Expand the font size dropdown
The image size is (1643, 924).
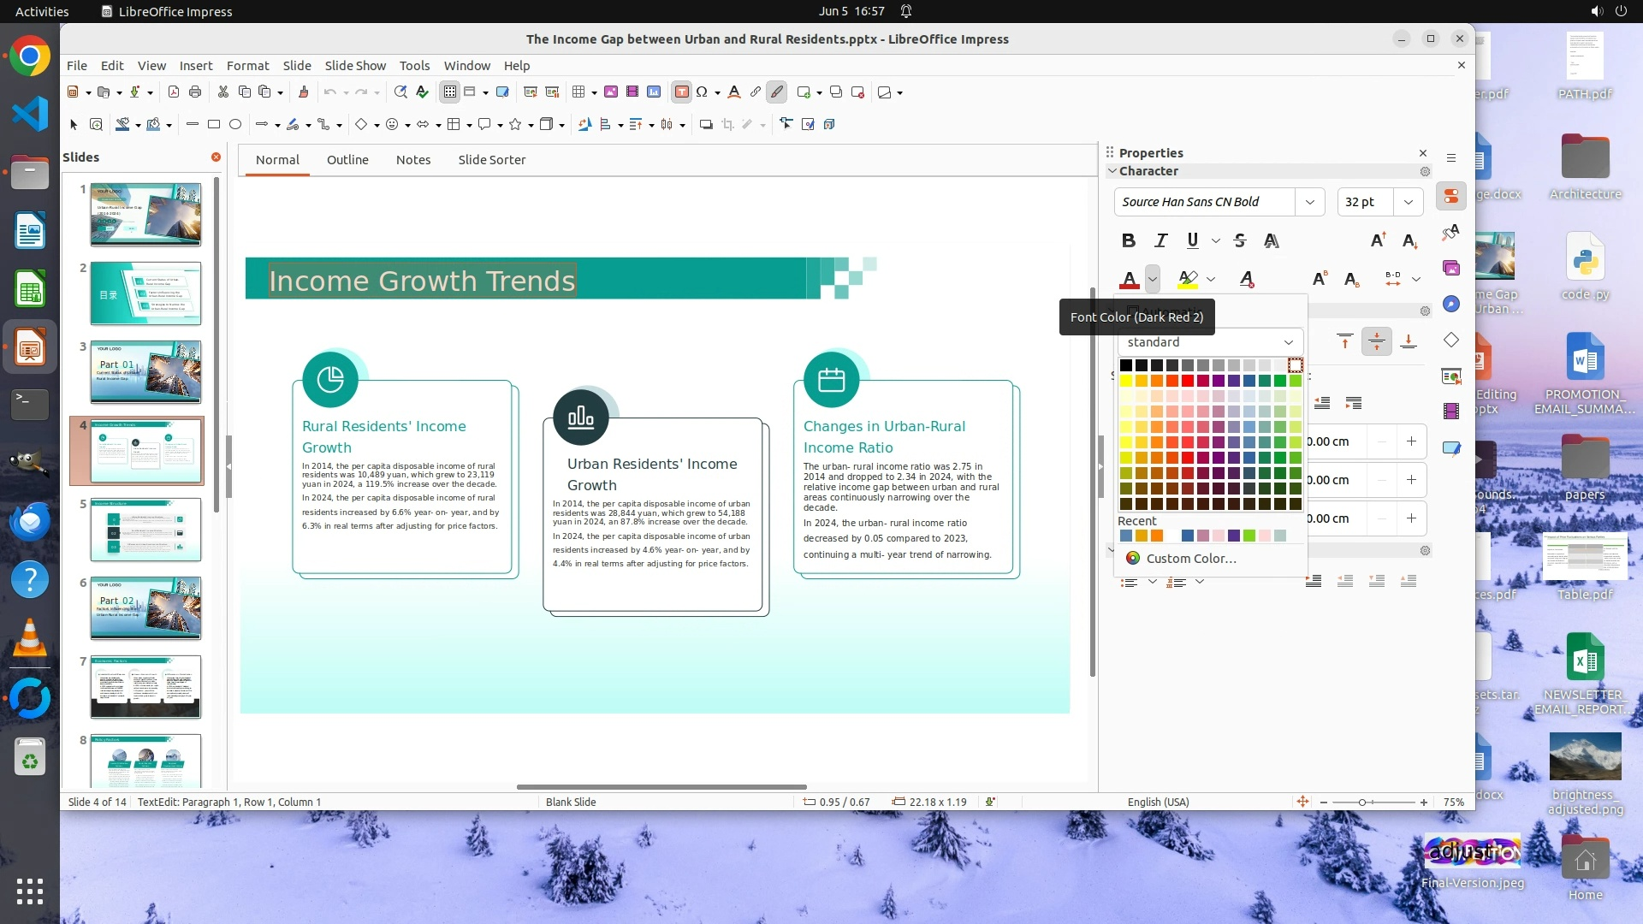point(1408,202)
